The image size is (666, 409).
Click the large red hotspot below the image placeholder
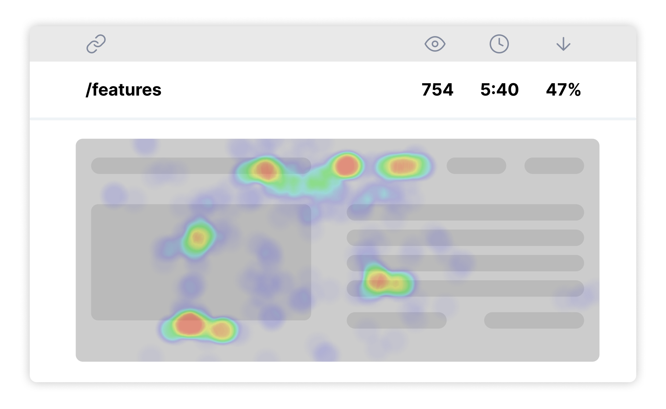pos(189,325)
